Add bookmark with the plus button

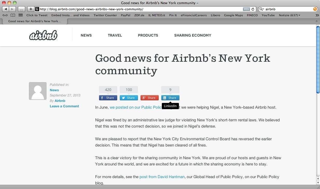click(31, 9)
